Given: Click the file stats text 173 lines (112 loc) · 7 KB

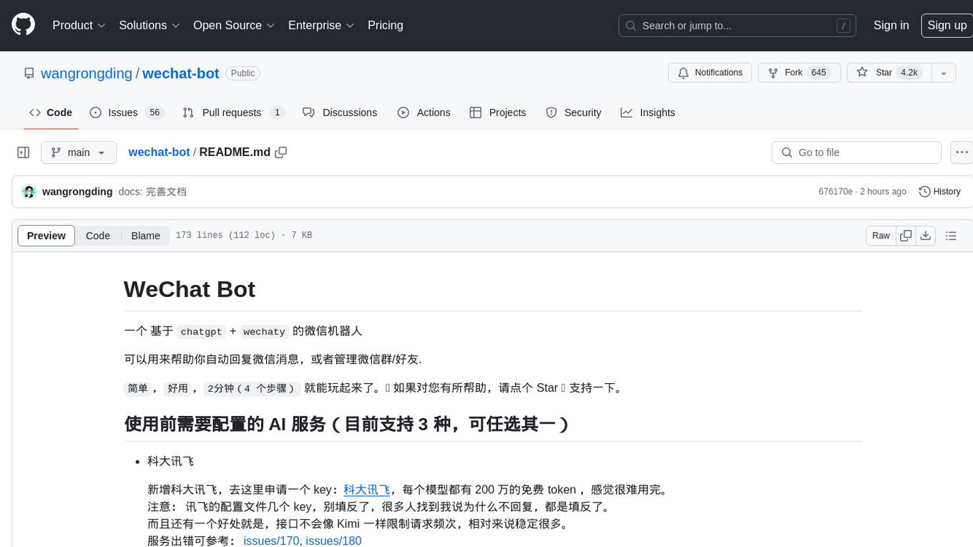Looking at the screenshot, I should tap(244, 236).
